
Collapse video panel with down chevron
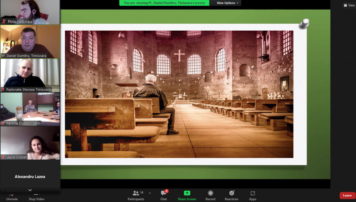(x=30, y=190)
